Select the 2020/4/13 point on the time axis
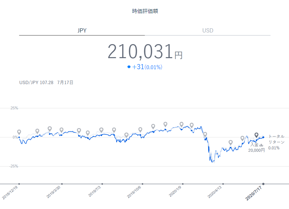Screen dimensions: 289x209 [223, 184]
